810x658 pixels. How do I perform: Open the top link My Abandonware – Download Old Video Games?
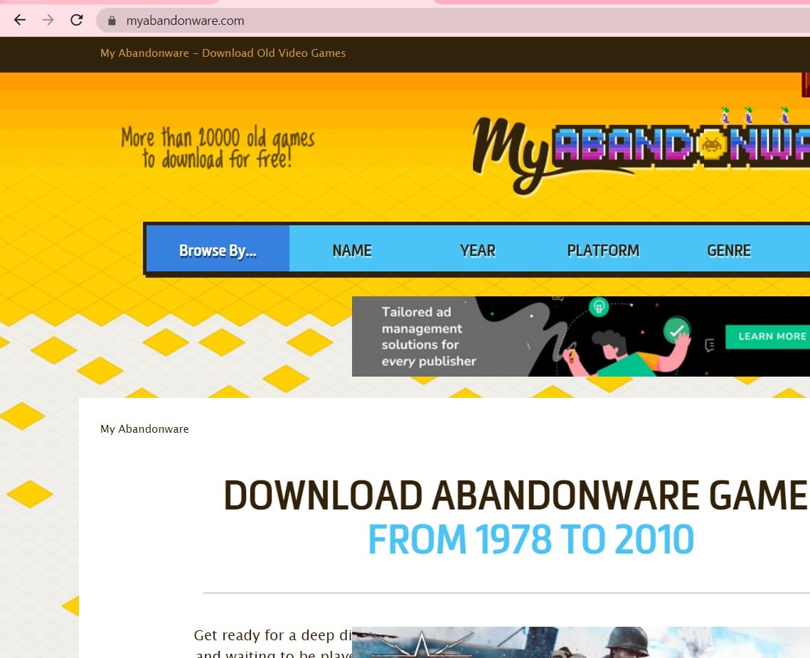click(223, 53)
